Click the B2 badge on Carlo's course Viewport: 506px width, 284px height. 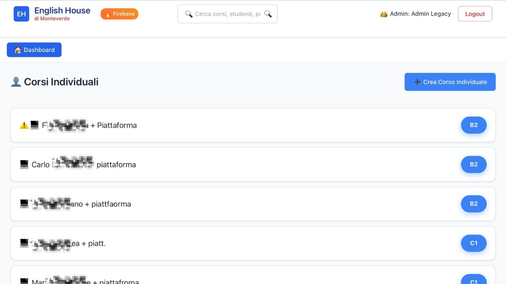tap(473, 164)
